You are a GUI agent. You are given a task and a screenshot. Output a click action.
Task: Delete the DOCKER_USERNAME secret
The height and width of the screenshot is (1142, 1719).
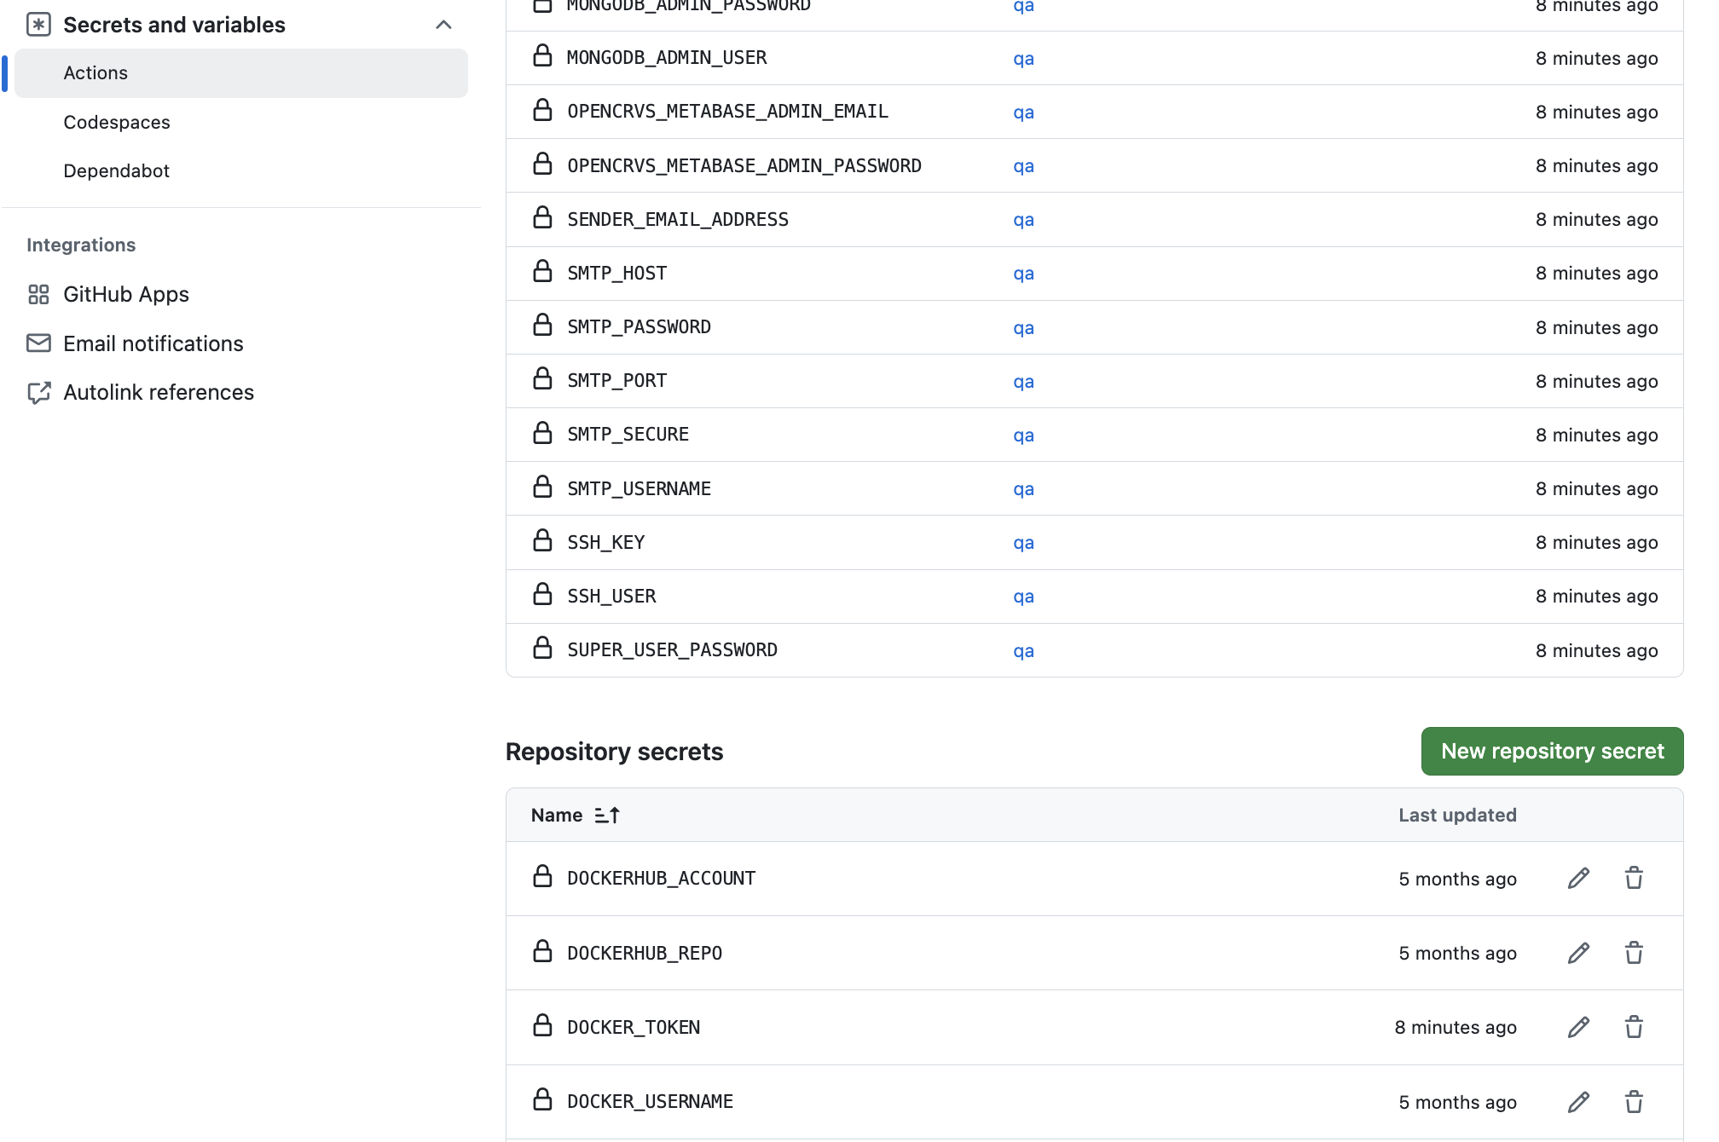[x=1634, y=1102]
